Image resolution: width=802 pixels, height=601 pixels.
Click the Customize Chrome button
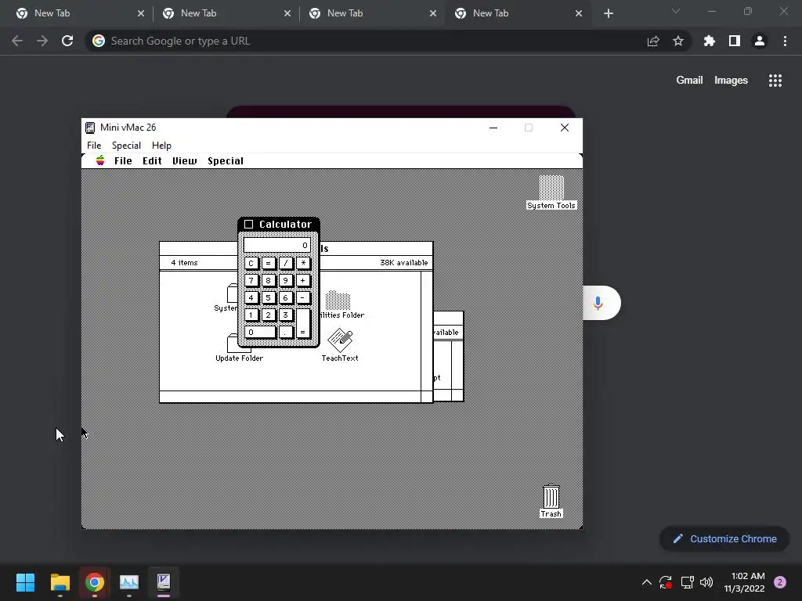click(x=724, y=538)
